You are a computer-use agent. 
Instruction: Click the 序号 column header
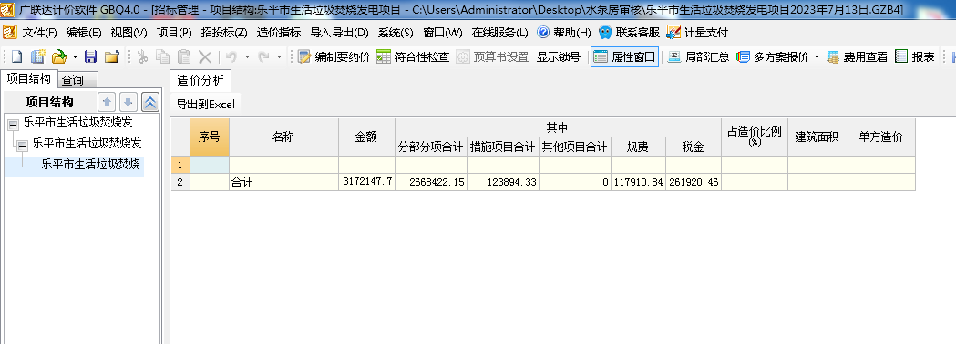210,137
